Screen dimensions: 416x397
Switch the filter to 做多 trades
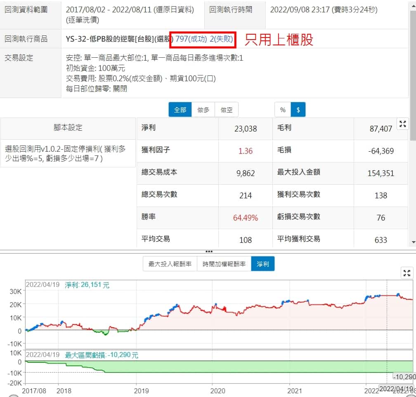203,110
